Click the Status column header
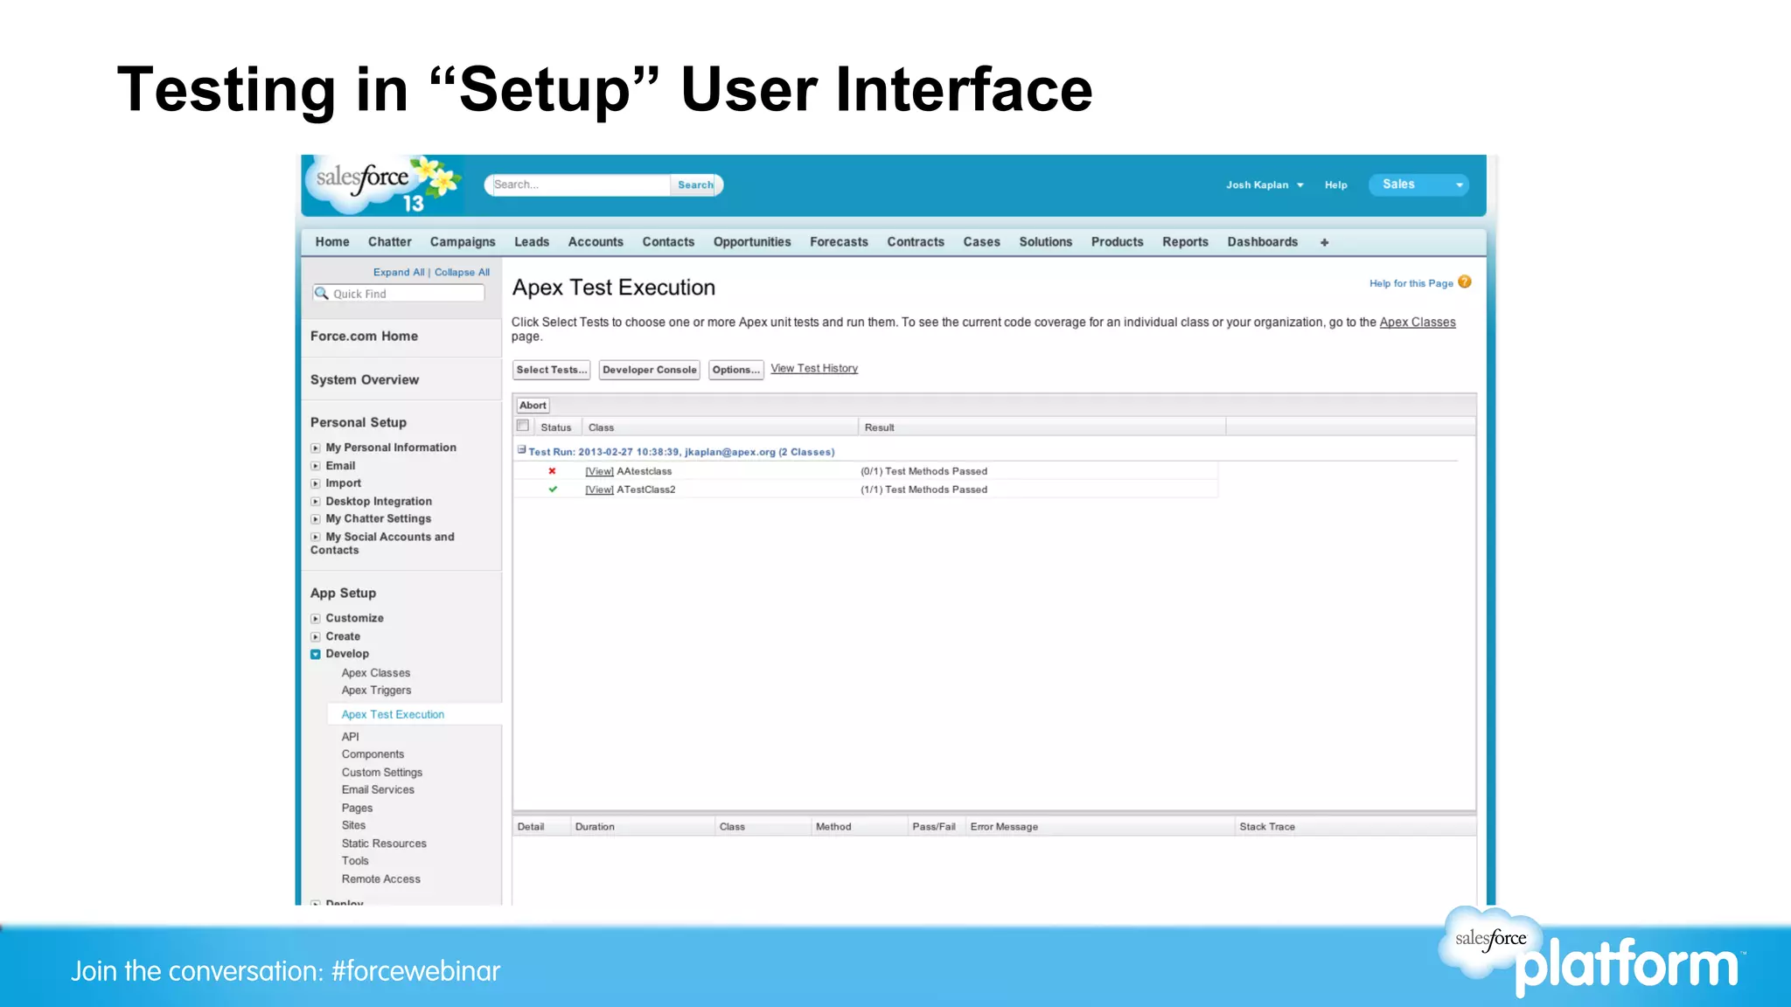 click(x=555, y=427)
